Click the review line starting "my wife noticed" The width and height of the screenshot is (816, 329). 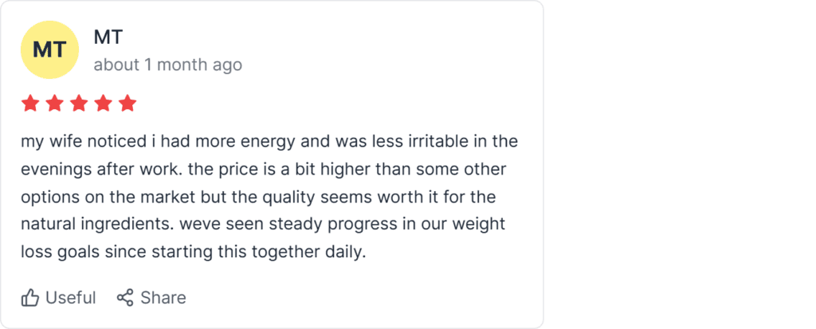tap(269, 143)
